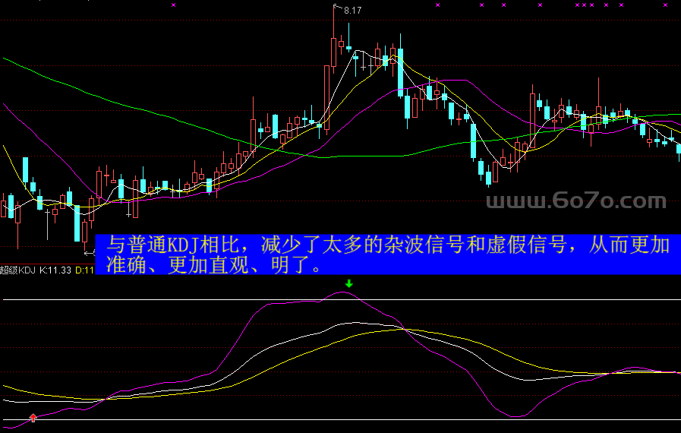
Task: Select the green long-term moving average line
Action: point(114,100)
